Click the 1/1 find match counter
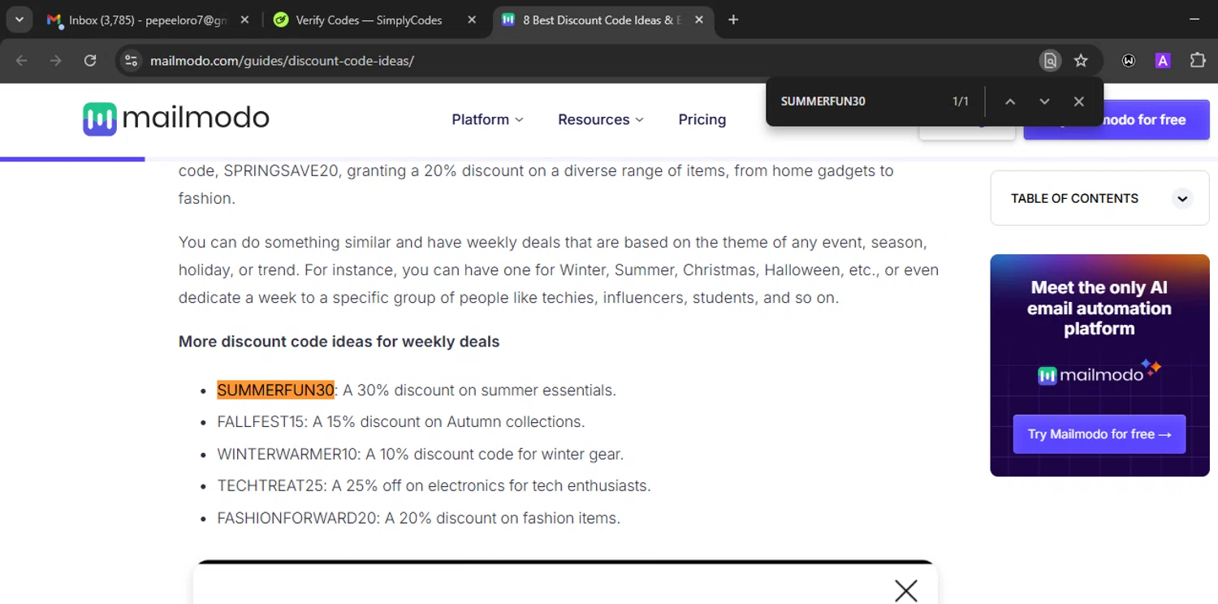1218x604 pixels. click(x=961, y=101)
